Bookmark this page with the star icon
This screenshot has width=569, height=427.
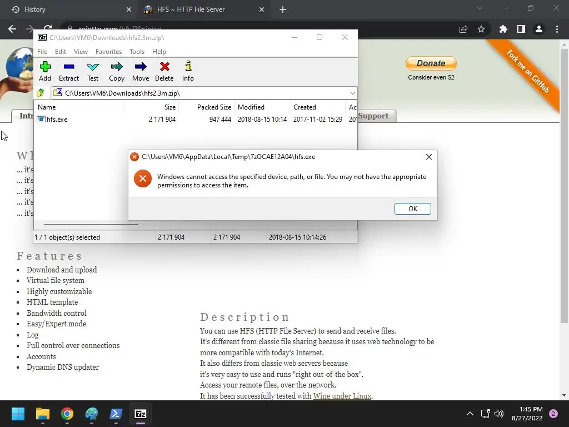[481, 29]
